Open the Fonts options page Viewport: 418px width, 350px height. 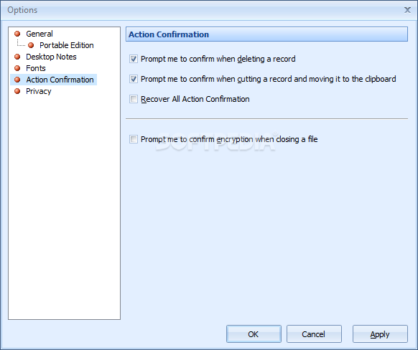(36, 68)
